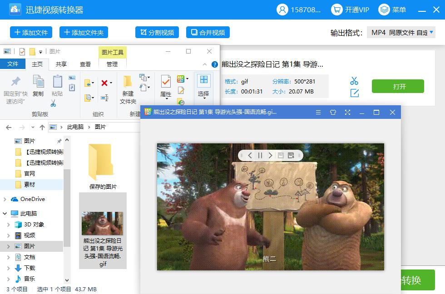
Task: Expand the OneDrive tree node
Action: pos(5,199)
